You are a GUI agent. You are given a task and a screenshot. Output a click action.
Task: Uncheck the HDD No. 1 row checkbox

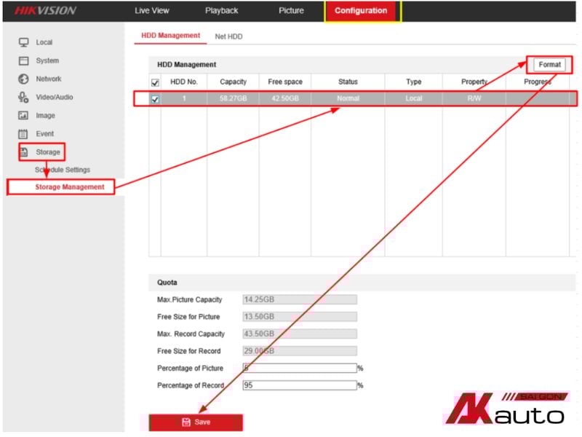coord(154,99)
